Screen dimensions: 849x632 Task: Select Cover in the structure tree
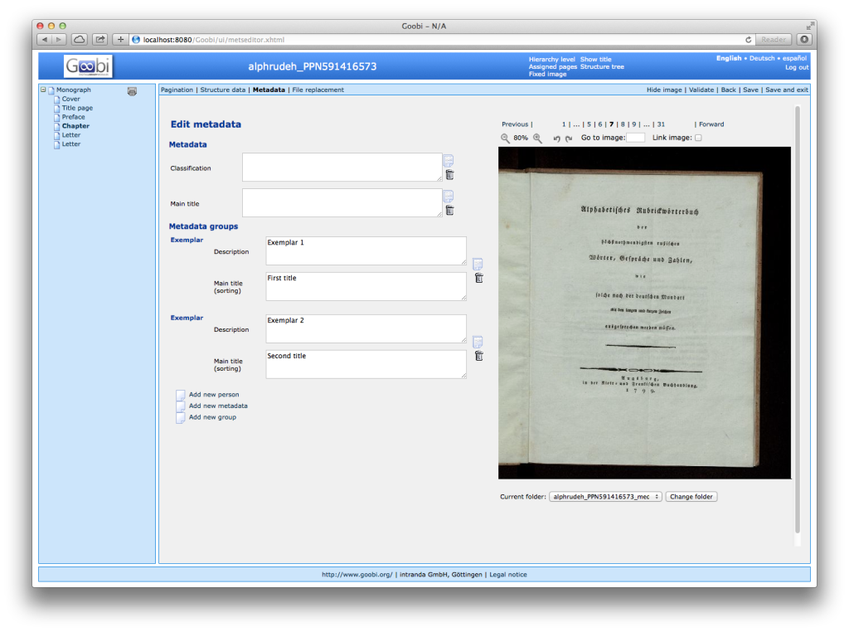[71, 99]
